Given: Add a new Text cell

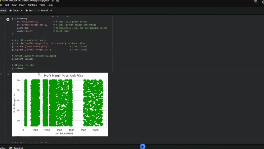Looking at the screenshot, I should point(30,11).
